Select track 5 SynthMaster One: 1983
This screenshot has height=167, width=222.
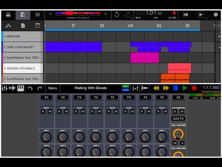click(x=23, y=78)
